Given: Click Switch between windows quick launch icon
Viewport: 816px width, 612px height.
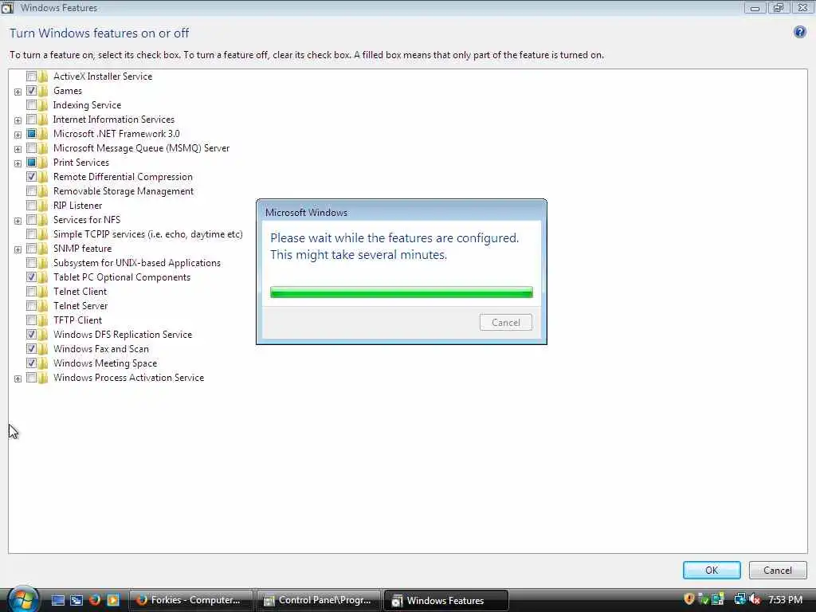Looking at the screenshot, I should click(76, 600).
